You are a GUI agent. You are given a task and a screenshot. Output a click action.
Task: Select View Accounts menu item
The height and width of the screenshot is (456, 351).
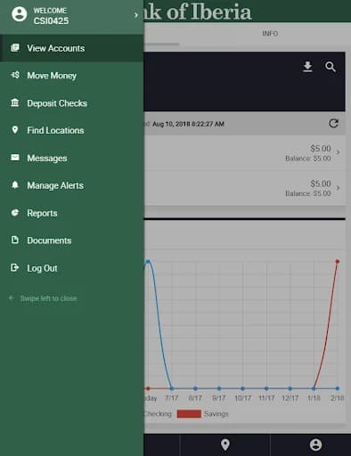(72, 48)
